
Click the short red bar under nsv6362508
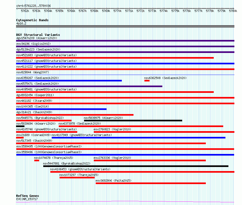coord(147,81)
